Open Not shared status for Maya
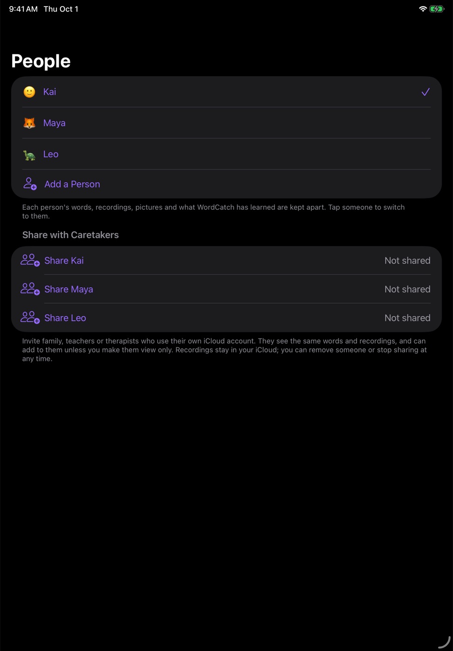The height and width of the screenshot is (651, 453). pos(407,289)
